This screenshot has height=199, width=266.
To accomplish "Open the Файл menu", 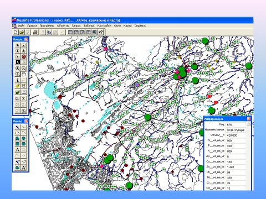I will click(x=21, y=26).
